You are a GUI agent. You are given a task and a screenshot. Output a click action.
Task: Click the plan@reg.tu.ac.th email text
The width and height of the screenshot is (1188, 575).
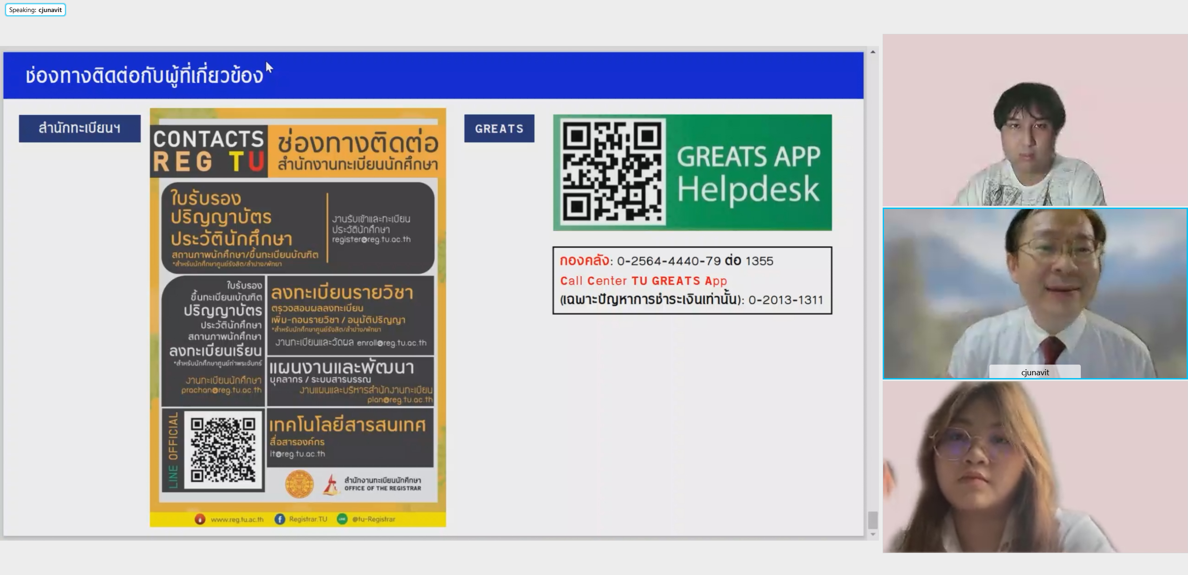coord(400,399)
